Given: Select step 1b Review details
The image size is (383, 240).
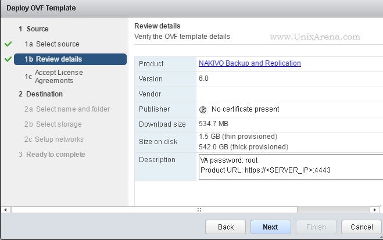Looking at the screenshot, I should pos(70,59).
